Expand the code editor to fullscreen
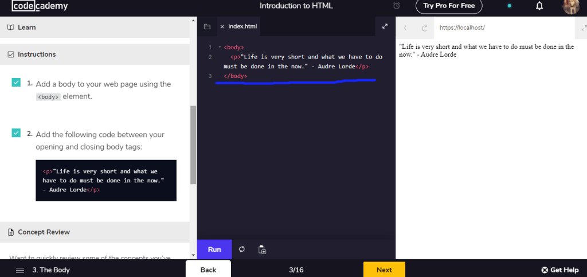Screen dimensions: 587x277 [x=385, y=26]
